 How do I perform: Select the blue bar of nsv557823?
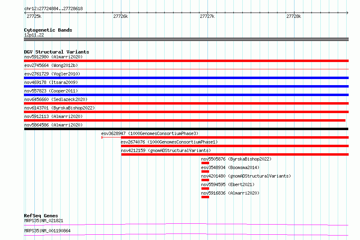(x=186, y=95)
